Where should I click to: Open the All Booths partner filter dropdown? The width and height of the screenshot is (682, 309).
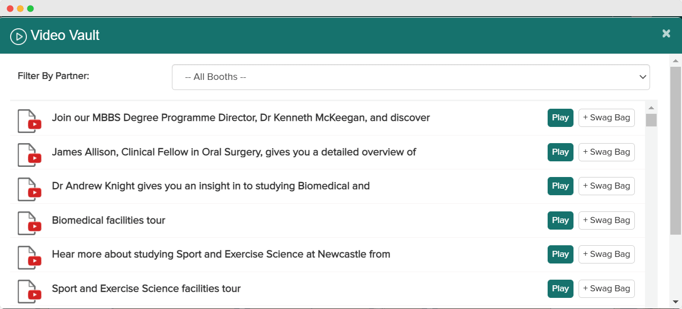pos(411,77)
